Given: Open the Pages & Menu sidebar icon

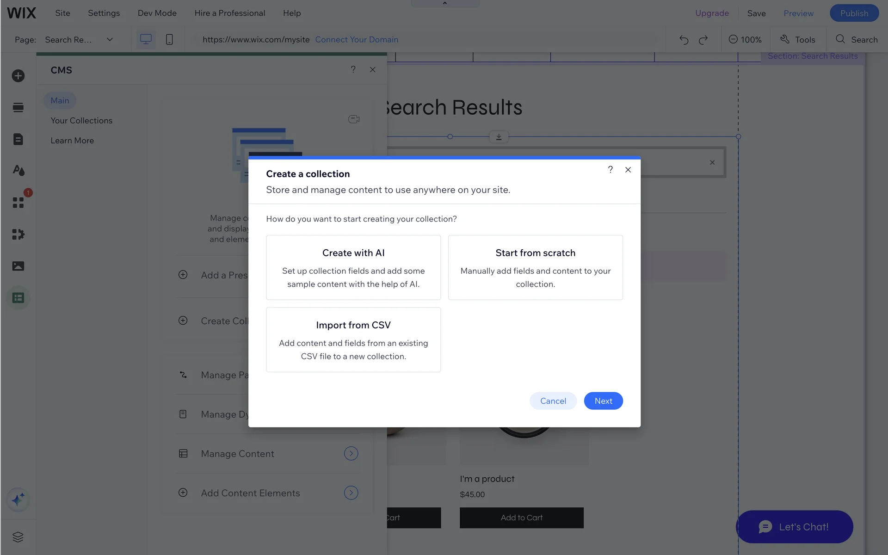Looking at the screenshot, I should click(x=18, y=139).
